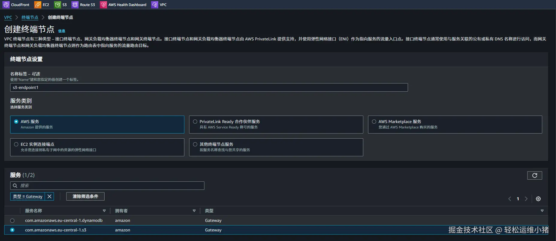
Task: Sort by 服务名称 column arrow
Action: (x=104, y=211)
